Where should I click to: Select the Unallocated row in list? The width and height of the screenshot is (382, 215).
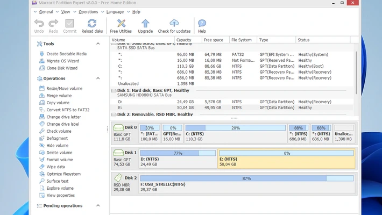pyautogui.click(x=232, y=84)
